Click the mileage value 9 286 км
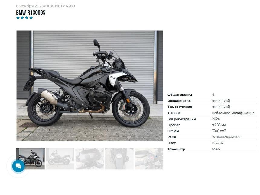Image resolution: width=260 pixels, height=195 pixels. (x=219, y=125)
